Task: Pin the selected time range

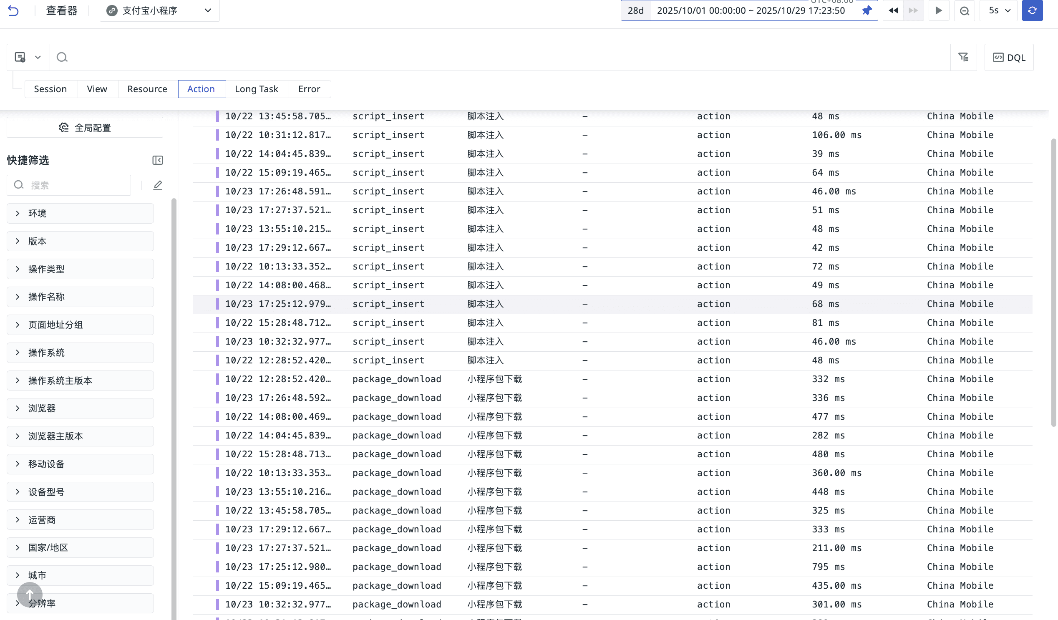Action: tap(867, 10)
